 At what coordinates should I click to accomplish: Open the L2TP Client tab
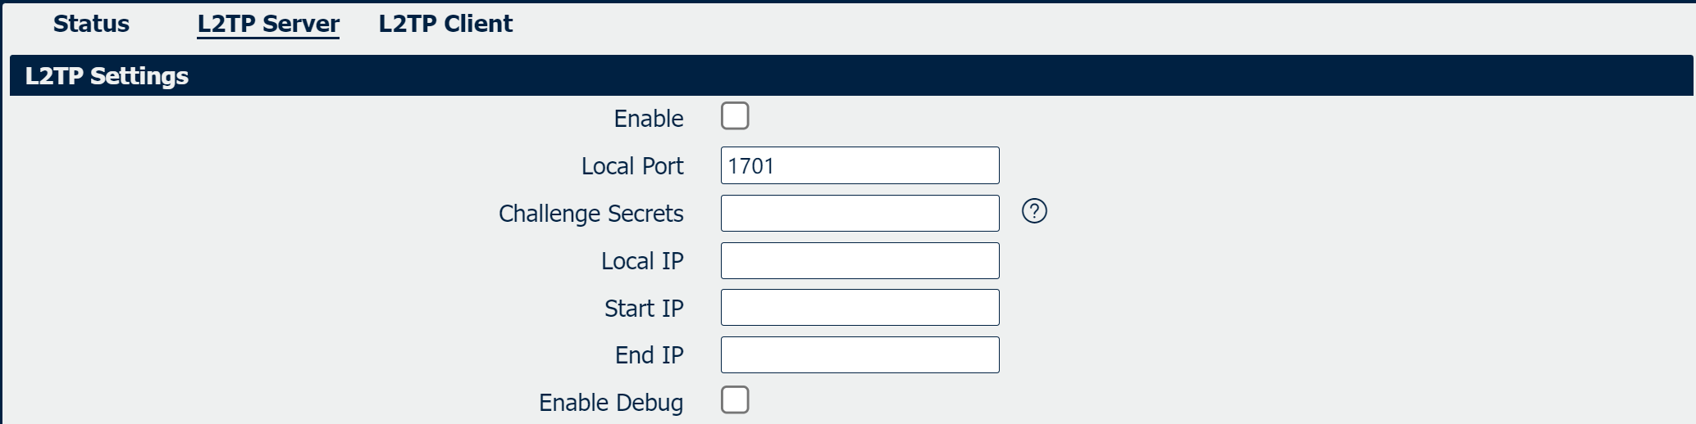[x=445, y=24]
